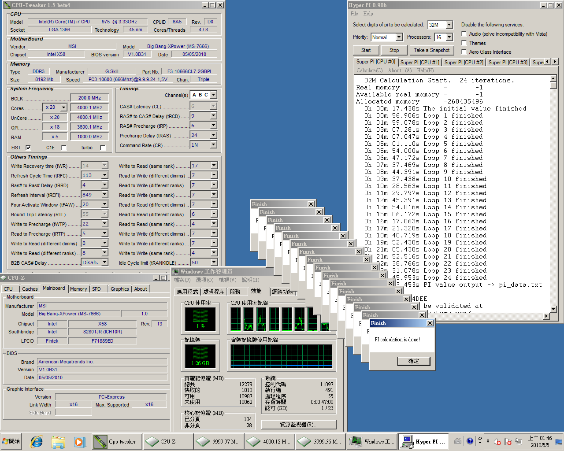564x451 pixels.
Task: Click CPU-Tweaker title bar icon
Action: coord(7,5)
